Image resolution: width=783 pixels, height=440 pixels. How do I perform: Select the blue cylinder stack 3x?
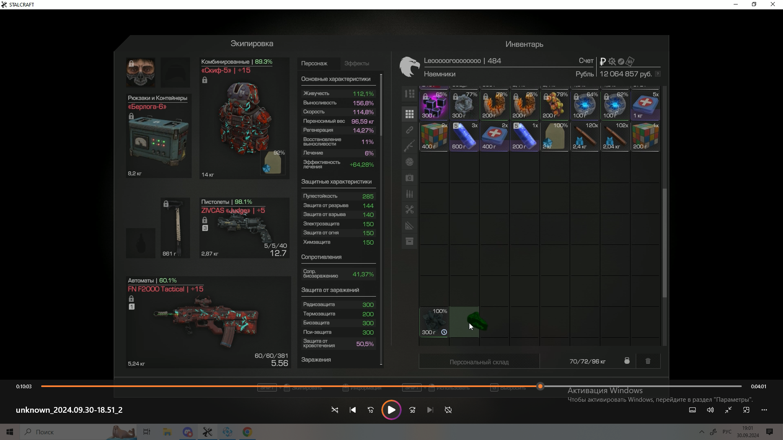coord(464,136)
